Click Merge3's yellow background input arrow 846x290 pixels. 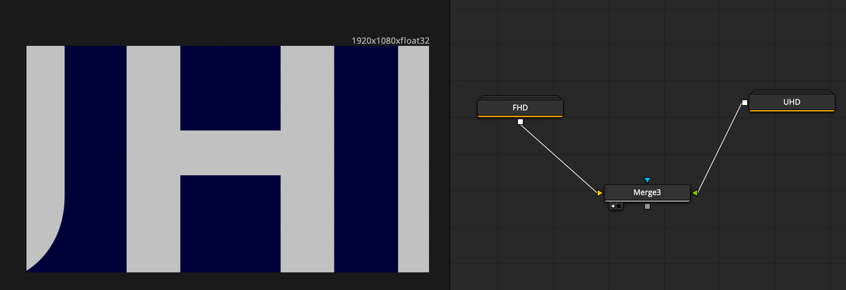click(x=600, y=193)
